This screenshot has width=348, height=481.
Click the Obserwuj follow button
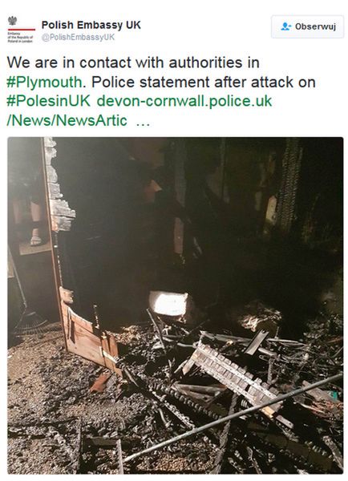pos(307,27)
